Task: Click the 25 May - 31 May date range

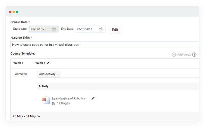Action: pos(24,116)
